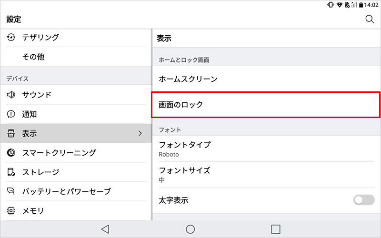Viewport: 381px width, 238px height.
Task: Expand the 表示 row chevron
Action: pos(140,133)
